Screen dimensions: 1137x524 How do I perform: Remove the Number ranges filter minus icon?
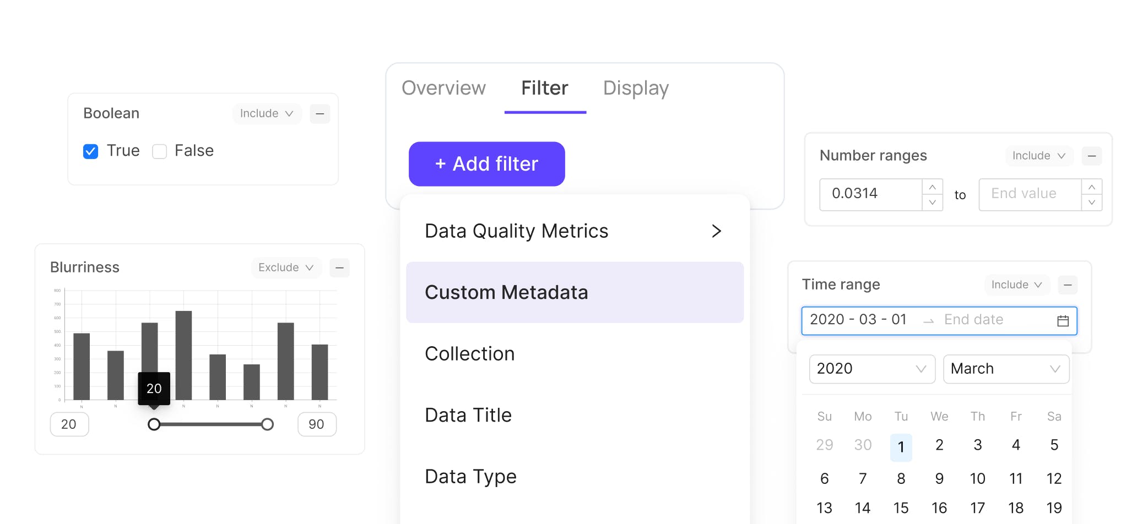[x=1091, y=156]
